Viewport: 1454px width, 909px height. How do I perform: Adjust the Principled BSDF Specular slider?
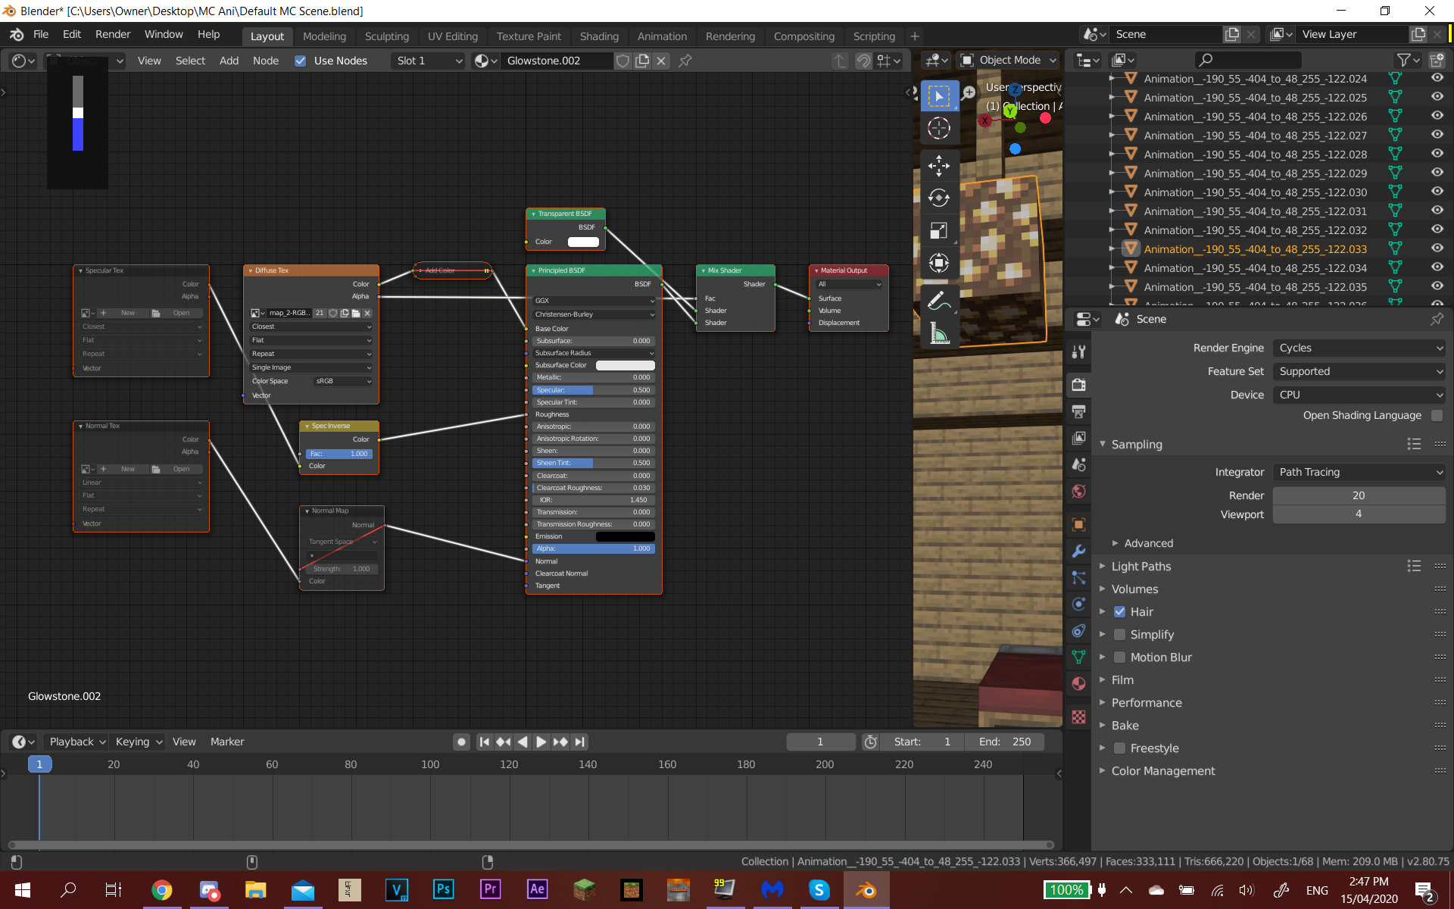593,390
